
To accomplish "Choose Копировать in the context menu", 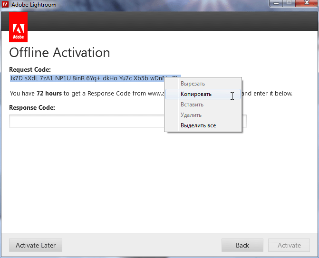I will pyautogui.click(x=203, y=94).
